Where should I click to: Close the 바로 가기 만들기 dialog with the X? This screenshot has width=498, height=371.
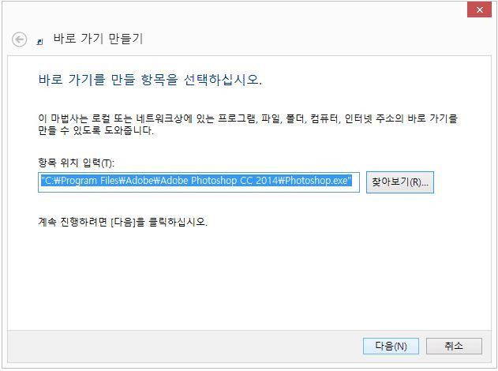479,9
